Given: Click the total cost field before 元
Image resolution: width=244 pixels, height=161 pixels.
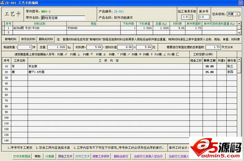Looking at the screenshot, I should pos(144,47).
